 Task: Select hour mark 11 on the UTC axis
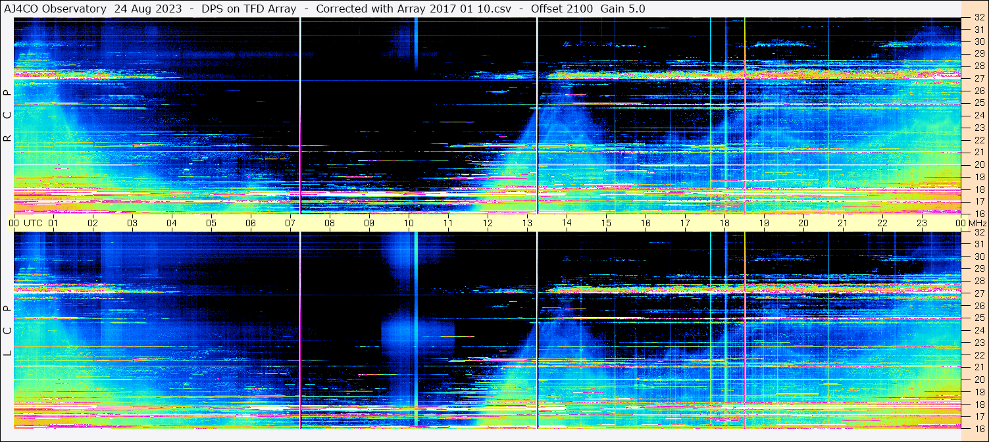448,223
